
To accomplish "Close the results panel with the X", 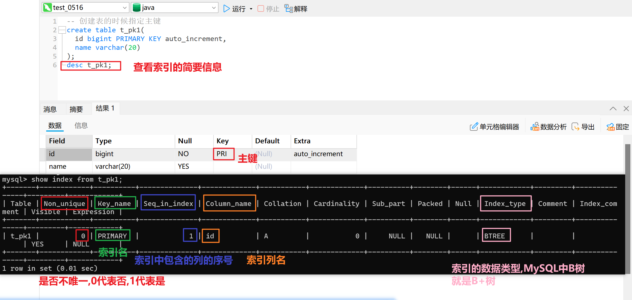I will click(x=626, y=109).
